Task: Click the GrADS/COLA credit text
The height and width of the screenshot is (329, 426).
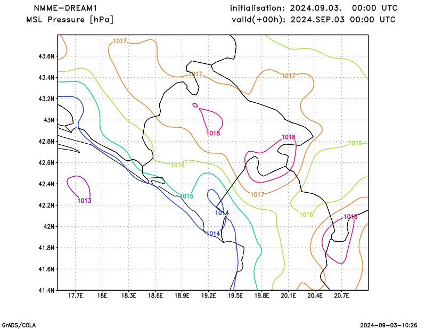Action: pos(19,325)
